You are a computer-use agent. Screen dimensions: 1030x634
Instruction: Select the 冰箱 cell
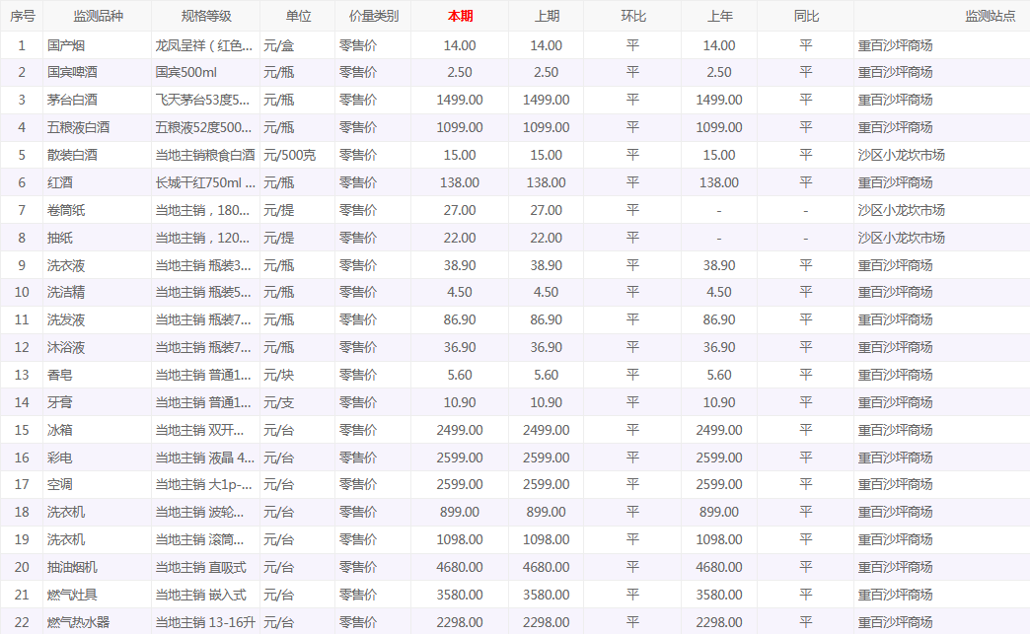[60, 430]
